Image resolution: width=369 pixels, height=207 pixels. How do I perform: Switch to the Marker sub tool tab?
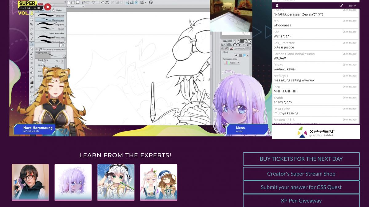pyautogui.click(x=58, y=10)
